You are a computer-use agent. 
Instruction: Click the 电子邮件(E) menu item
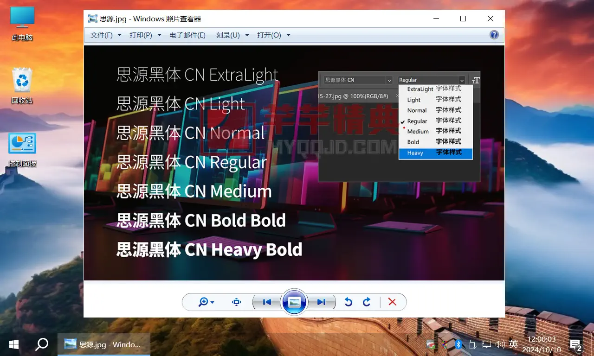pyautogui.click(x=187, y=35)
